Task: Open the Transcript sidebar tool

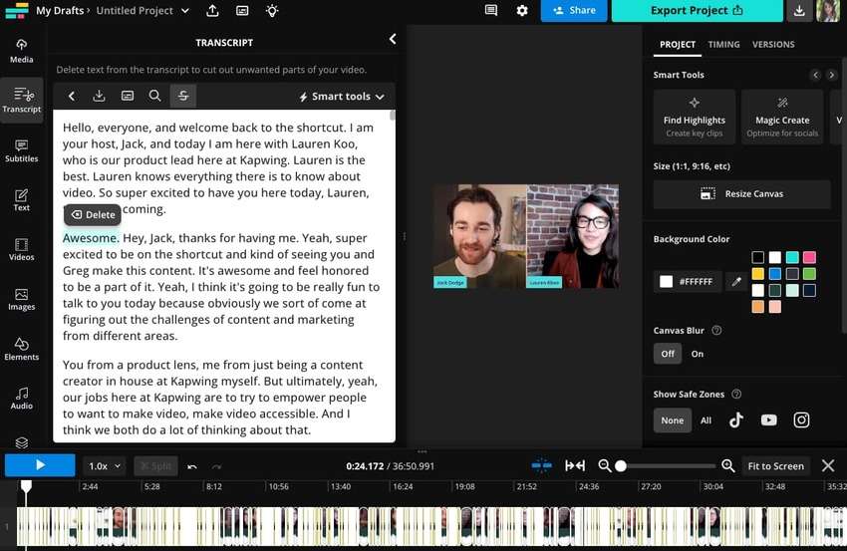Action: [x=22, y=100]
